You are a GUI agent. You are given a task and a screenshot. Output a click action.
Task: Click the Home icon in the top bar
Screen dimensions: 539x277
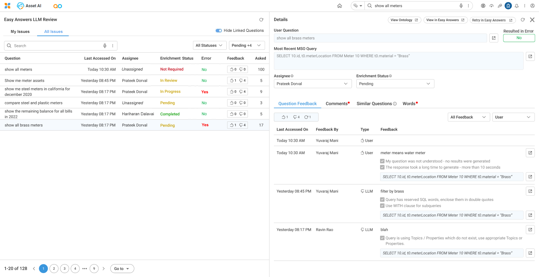[x=339, y=6]
